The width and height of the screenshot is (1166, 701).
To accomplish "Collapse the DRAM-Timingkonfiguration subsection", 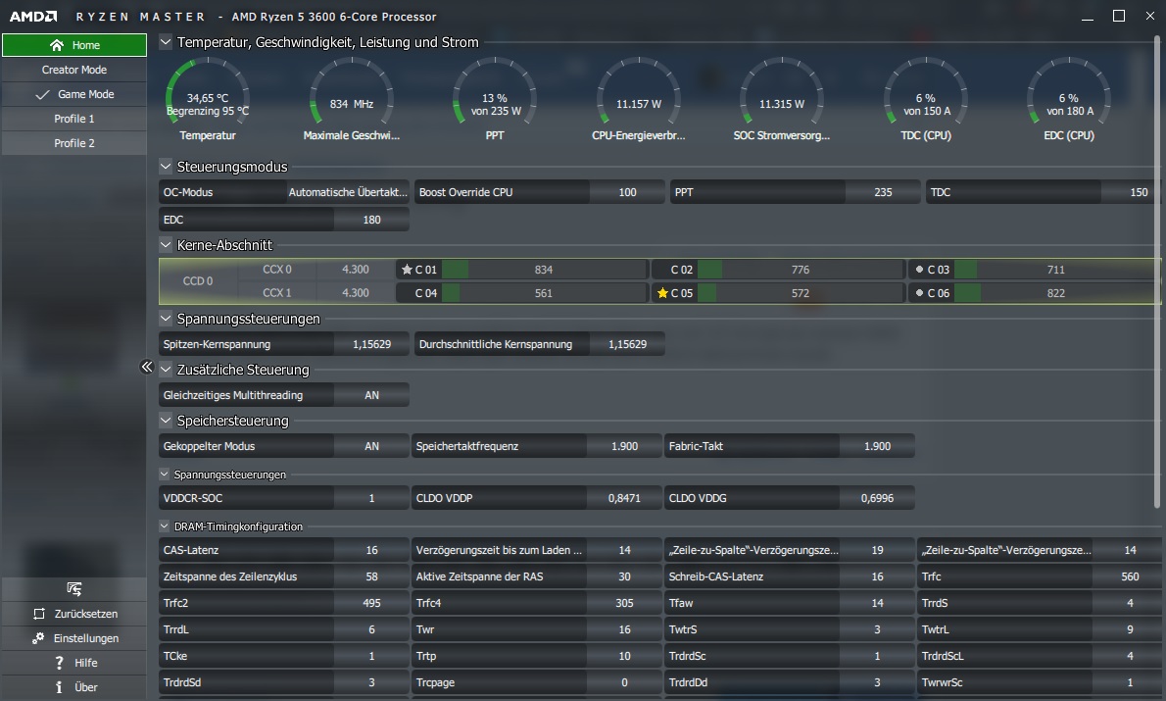I will point(165,526).
